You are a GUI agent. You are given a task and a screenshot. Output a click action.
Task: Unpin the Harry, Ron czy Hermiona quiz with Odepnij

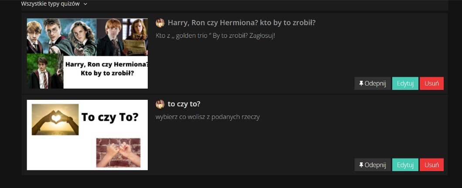coord(373,83)
